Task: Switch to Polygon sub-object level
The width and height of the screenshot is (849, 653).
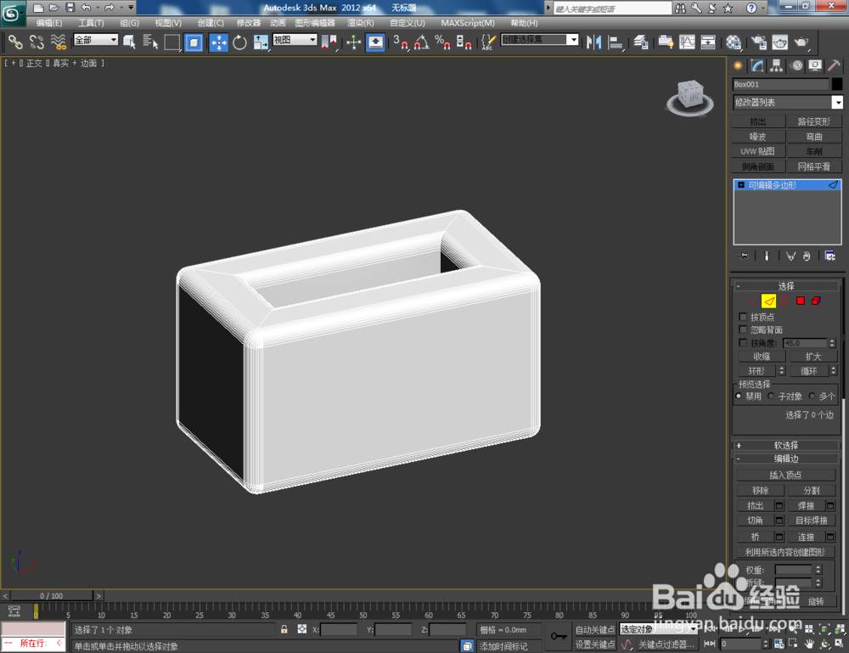Action: 801,301
